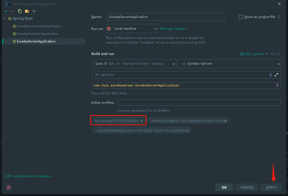The height and width of the screenshot is (196, 288).
Task: Click the Add Dependencies with Provided Scope tag
Action: click(x=142, y=131)
